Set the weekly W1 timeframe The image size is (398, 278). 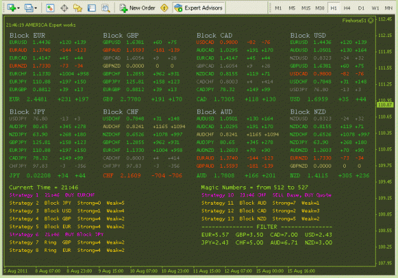[375, 8]
